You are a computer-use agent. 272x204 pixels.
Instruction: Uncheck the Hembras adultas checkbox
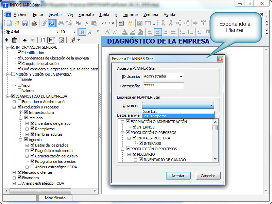coord(32,134)
